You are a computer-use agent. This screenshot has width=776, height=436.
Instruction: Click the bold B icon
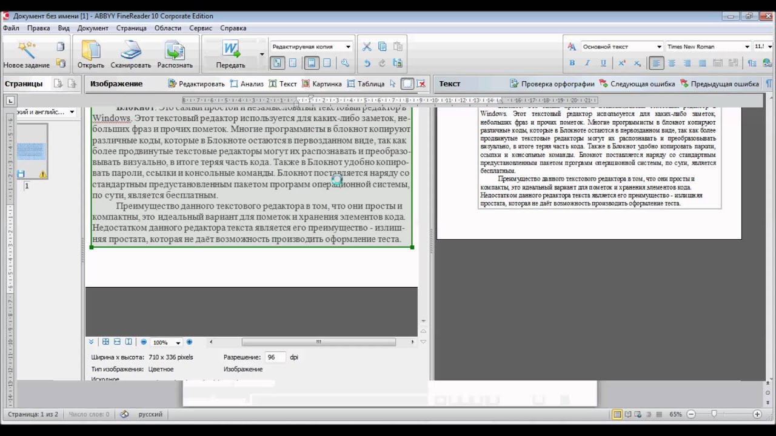[x=572, y=63]
